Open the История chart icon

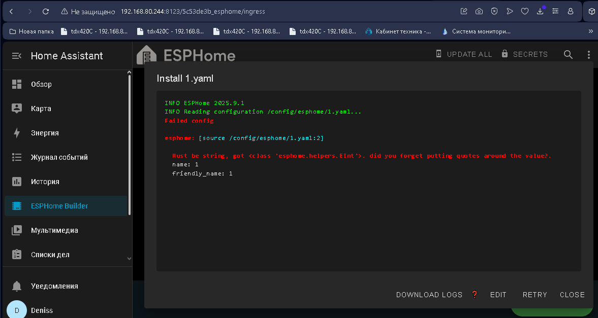coord(17,182)
